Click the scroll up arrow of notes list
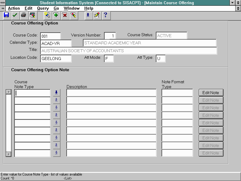The image size is (241, 181). (9, 92)
